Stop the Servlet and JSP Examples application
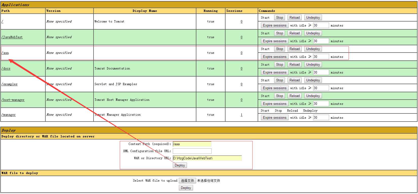The width and height of the screenshot is (418, 194). (x=279, y=80)
